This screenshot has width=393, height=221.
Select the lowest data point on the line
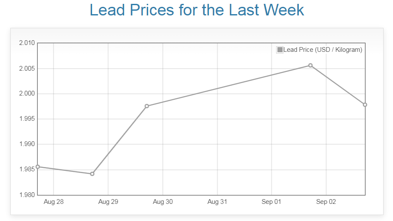92,174
